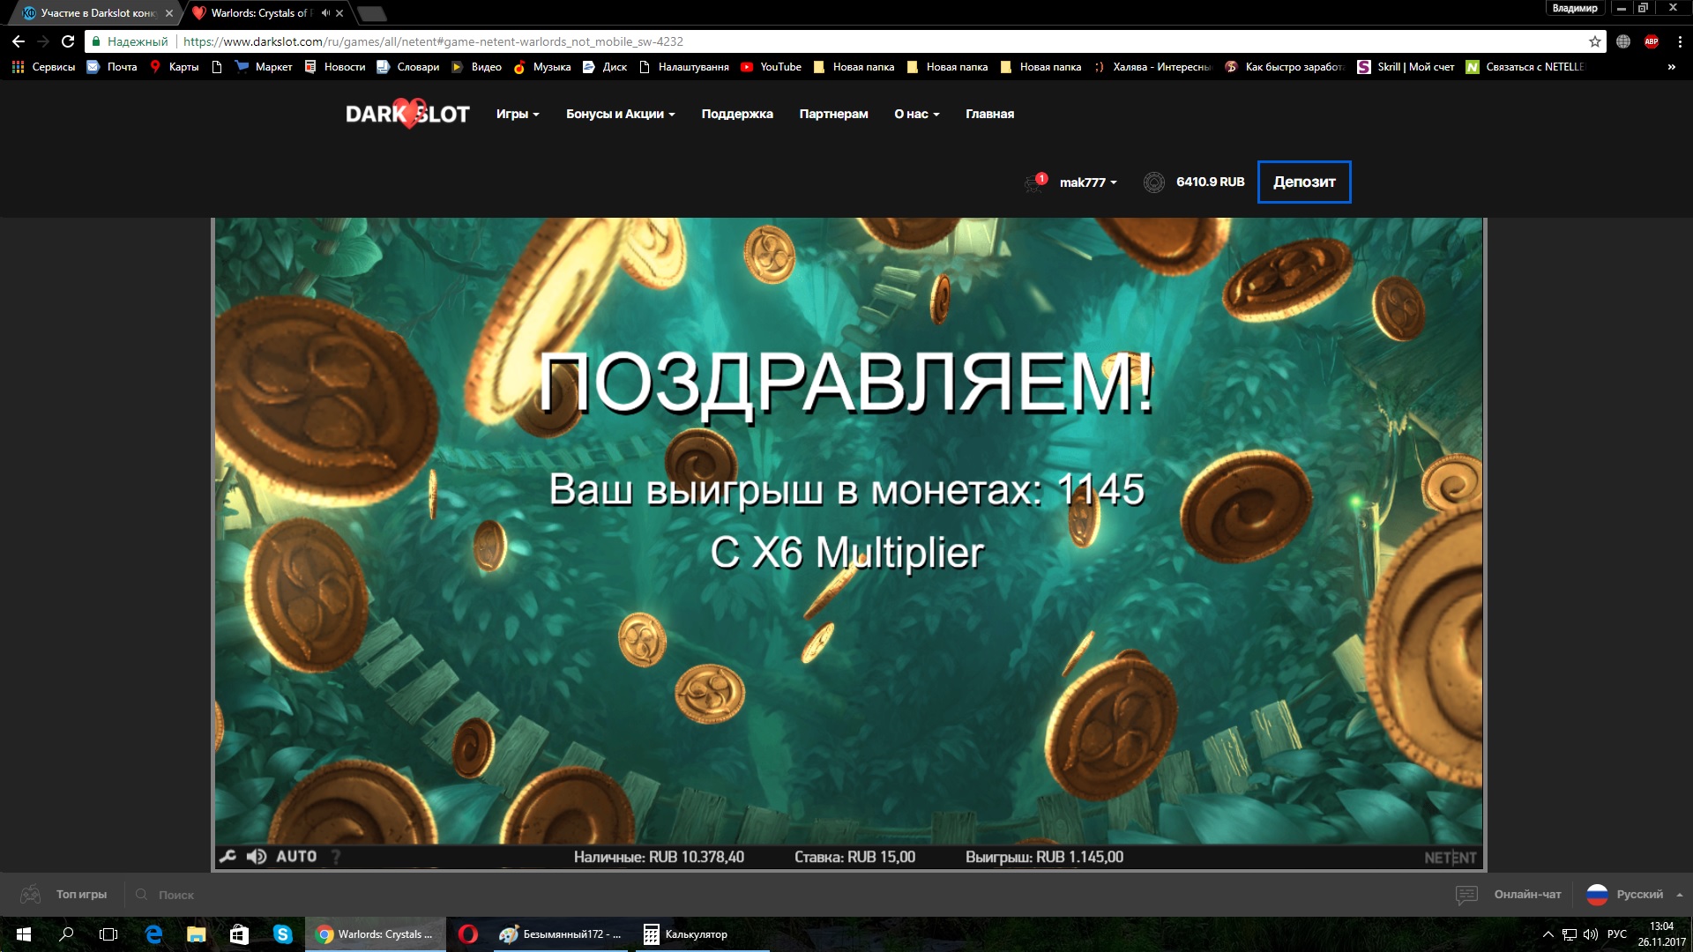Open notifications icon with red badge
The image size is (1693, 952).
click(x=1035, y=182)
